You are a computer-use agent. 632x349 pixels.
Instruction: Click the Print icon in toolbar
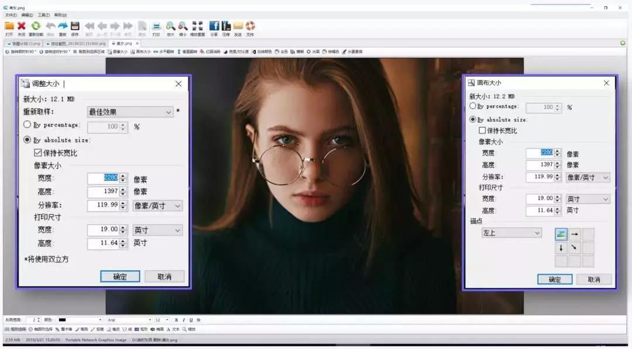(156, 26)
